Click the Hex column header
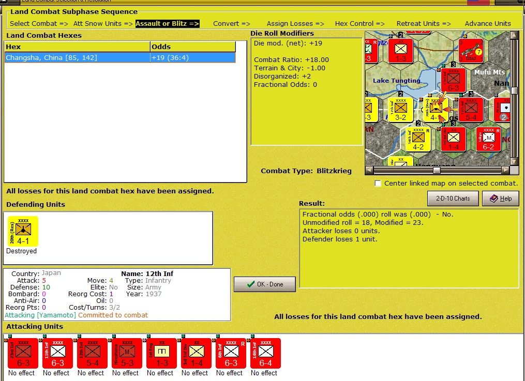Screen dimensions: 525x381 (x=78, y=47)
